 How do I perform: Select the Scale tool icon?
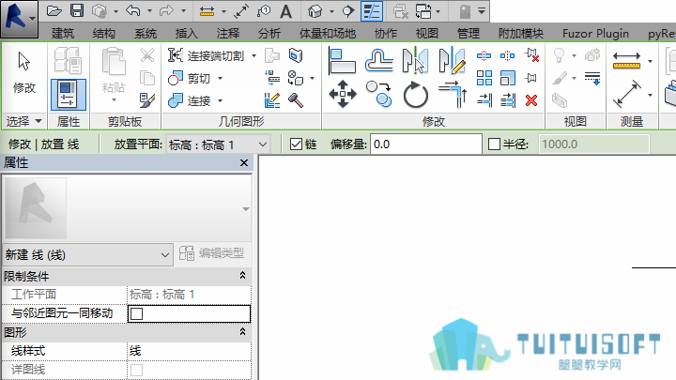[507, 78]
